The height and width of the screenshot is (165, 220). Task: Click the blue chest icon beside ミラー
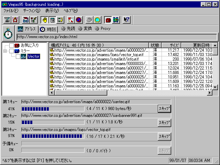(x=17, y=51)
